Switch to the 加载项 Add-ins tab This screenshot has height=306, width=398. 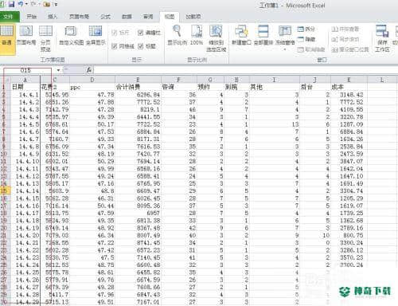(193, 17)
